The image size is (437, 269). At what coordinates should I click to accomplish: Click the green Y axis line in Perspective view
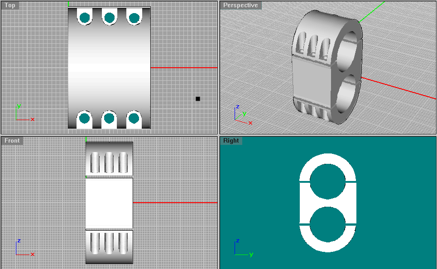click(x=372, y=11)
